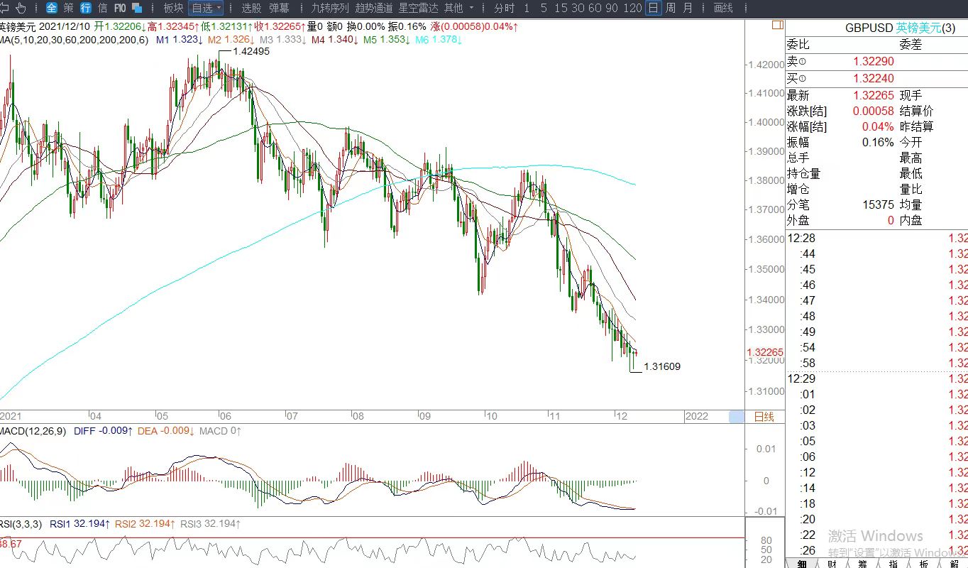Screen dimensions: 968x568
Task: Click the M6 1.378 moving average value
Action: click(x=439, y=40)
